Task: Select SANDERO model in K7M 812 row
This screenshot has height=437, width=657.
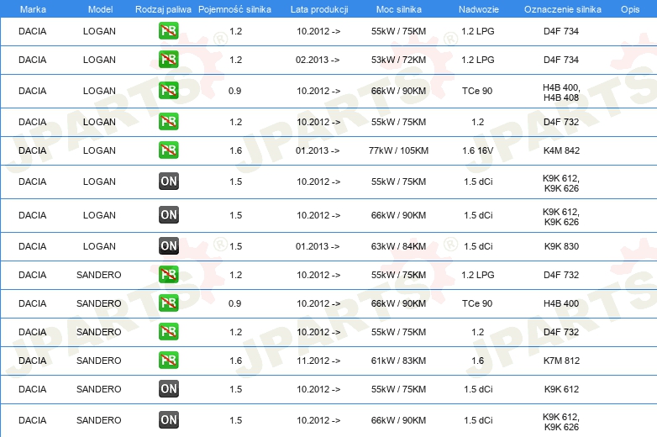Action: [x=99, y=361]
